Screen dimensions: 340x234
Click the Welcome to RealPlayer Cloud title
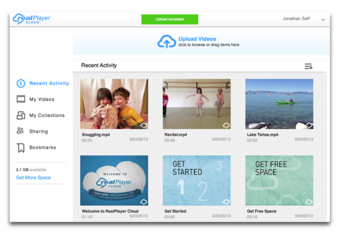coord(110,211)
